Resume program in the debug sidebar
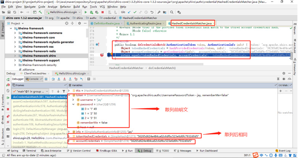 (x=8, y=98)
